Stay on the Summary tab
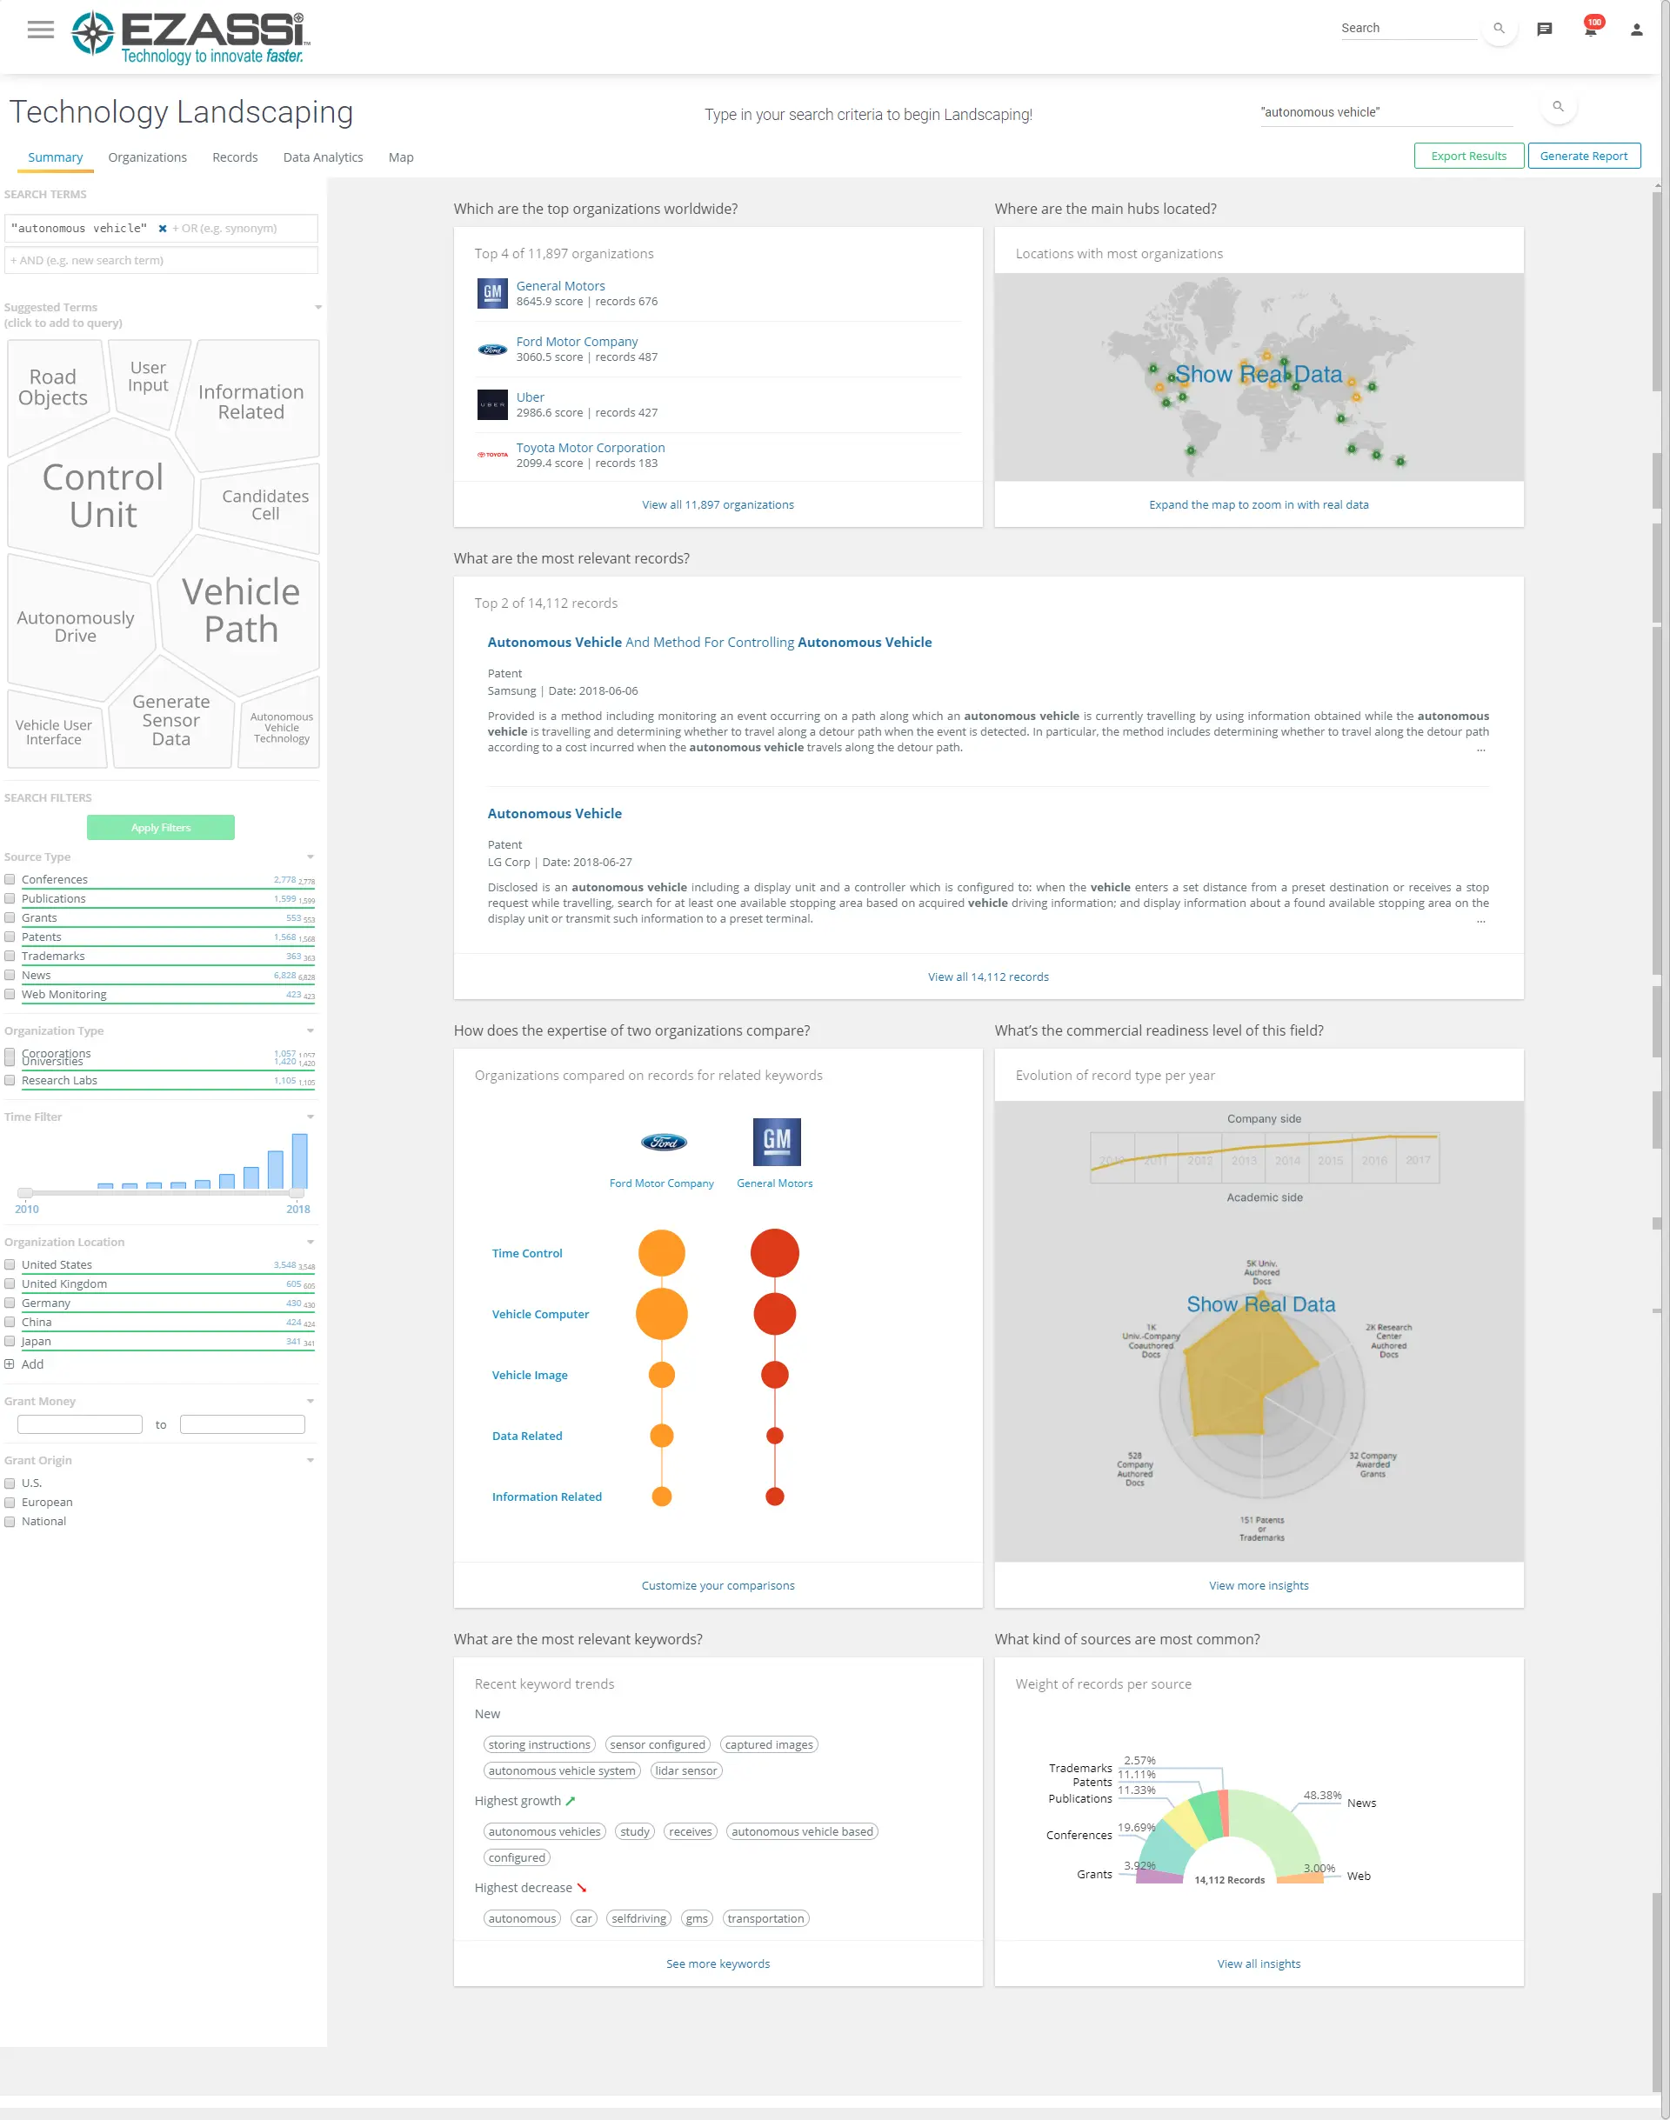The image size is (1670, 2120). pos(56,157)
